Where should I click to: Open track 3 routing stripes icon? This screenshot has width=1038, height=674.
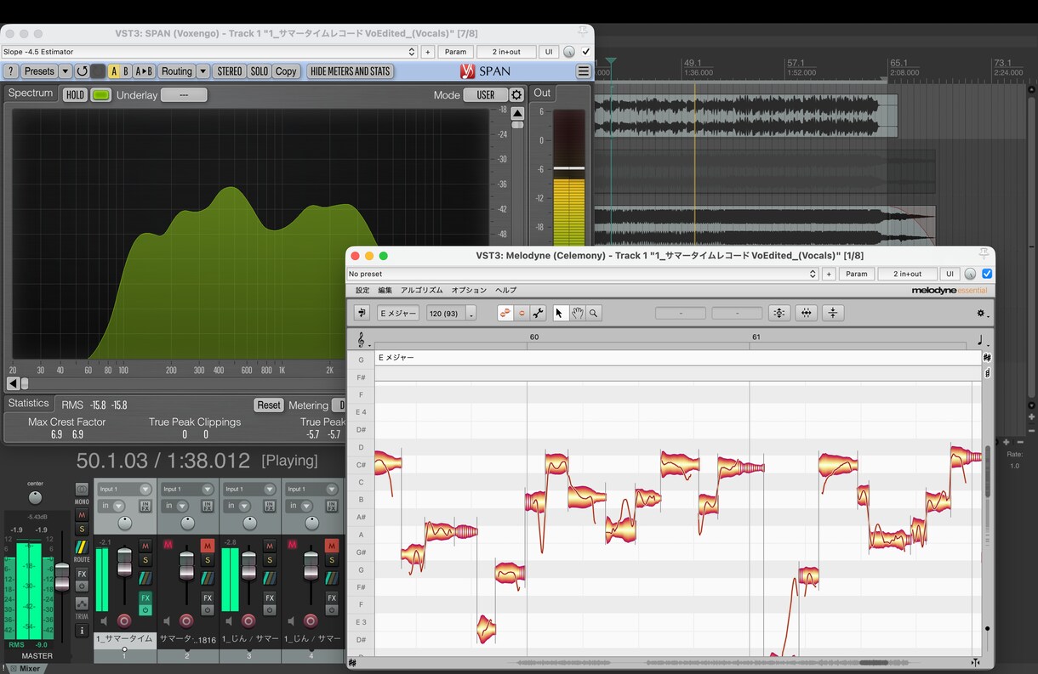click(x=270, y=578)
